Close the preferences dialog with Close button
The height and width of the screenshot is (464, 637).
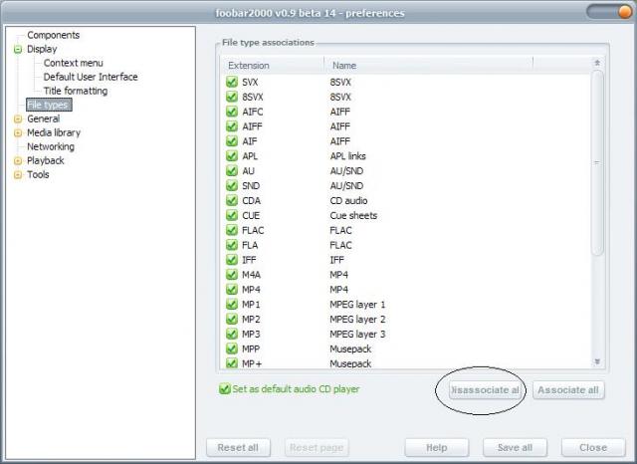(x=593, y=447)
